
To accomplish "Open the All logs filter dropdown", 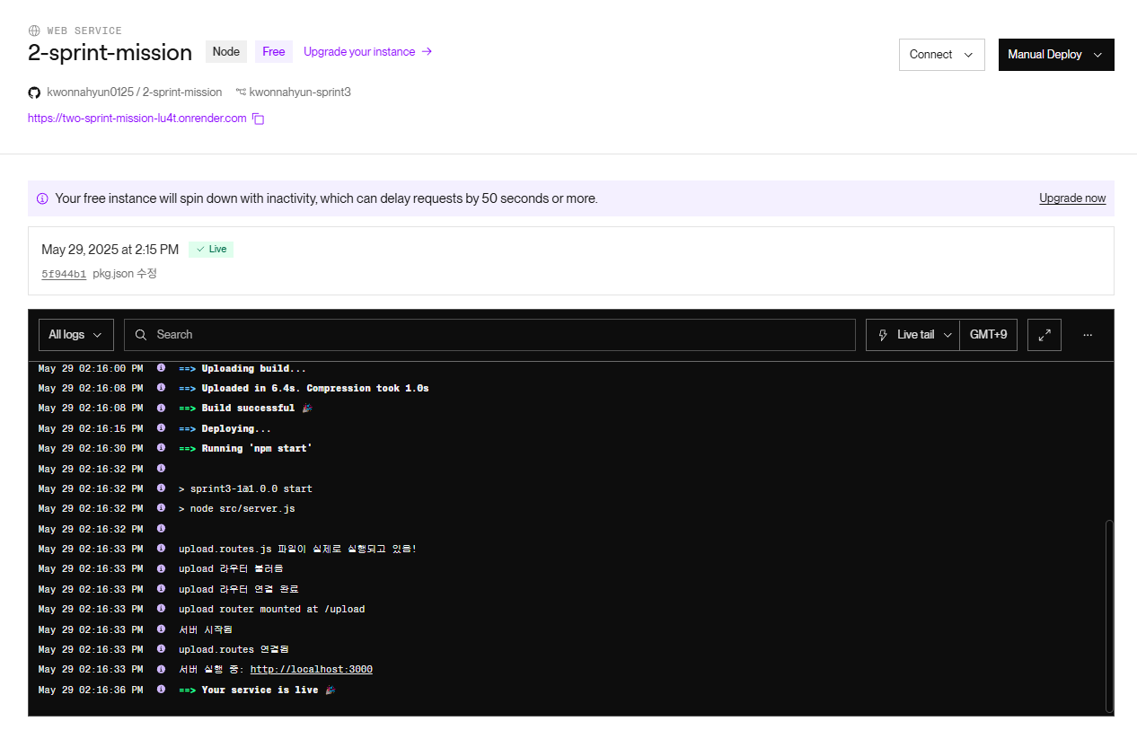I will [x=76, y=335].
